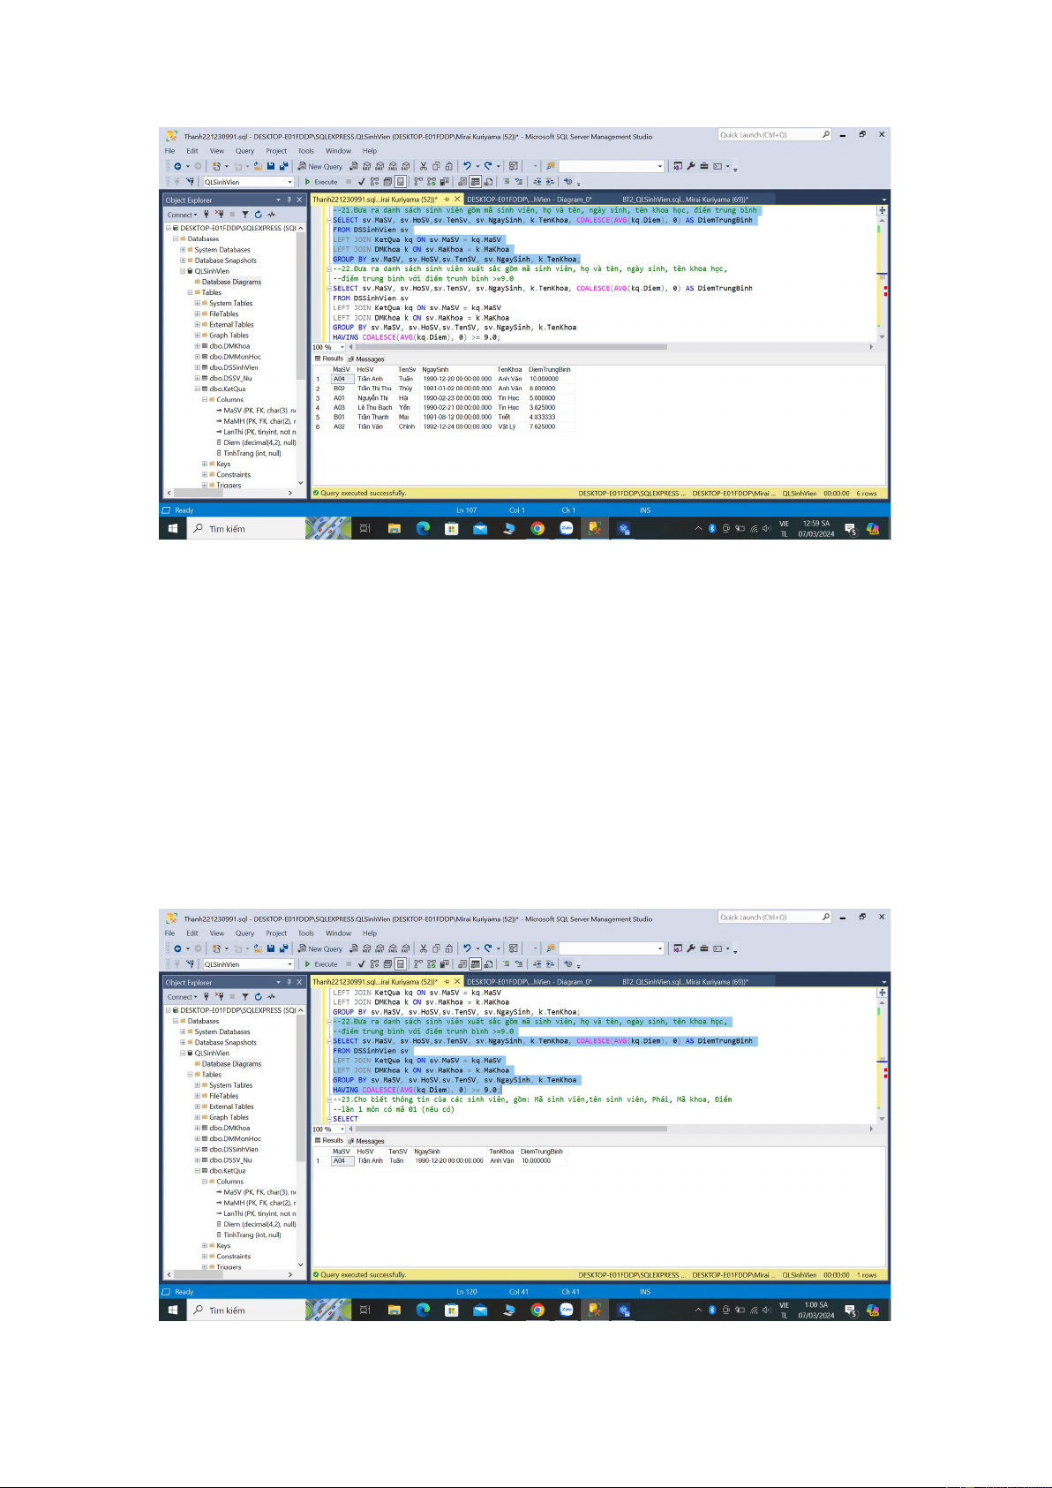
Task: Click Quick Launch search box in top window
Action: pyautogui.click(x=770, y=135)
